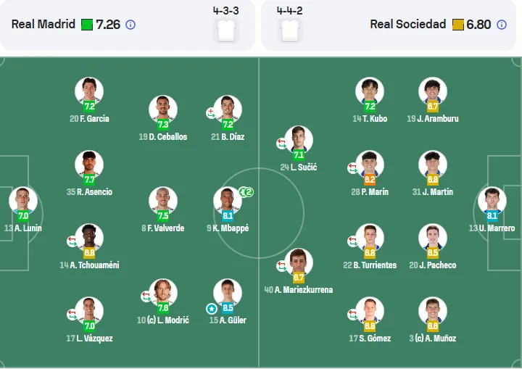This screenshot has width=522, height=369.
Task: Open U. Marrero's player avatar
Action: [492, 201]
